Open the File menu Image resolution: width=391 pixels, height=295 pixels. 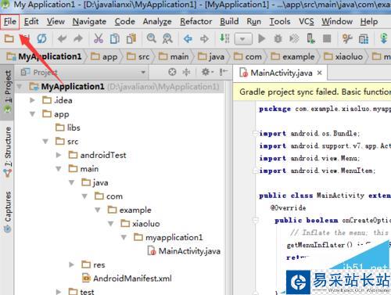tap(10, 22)
